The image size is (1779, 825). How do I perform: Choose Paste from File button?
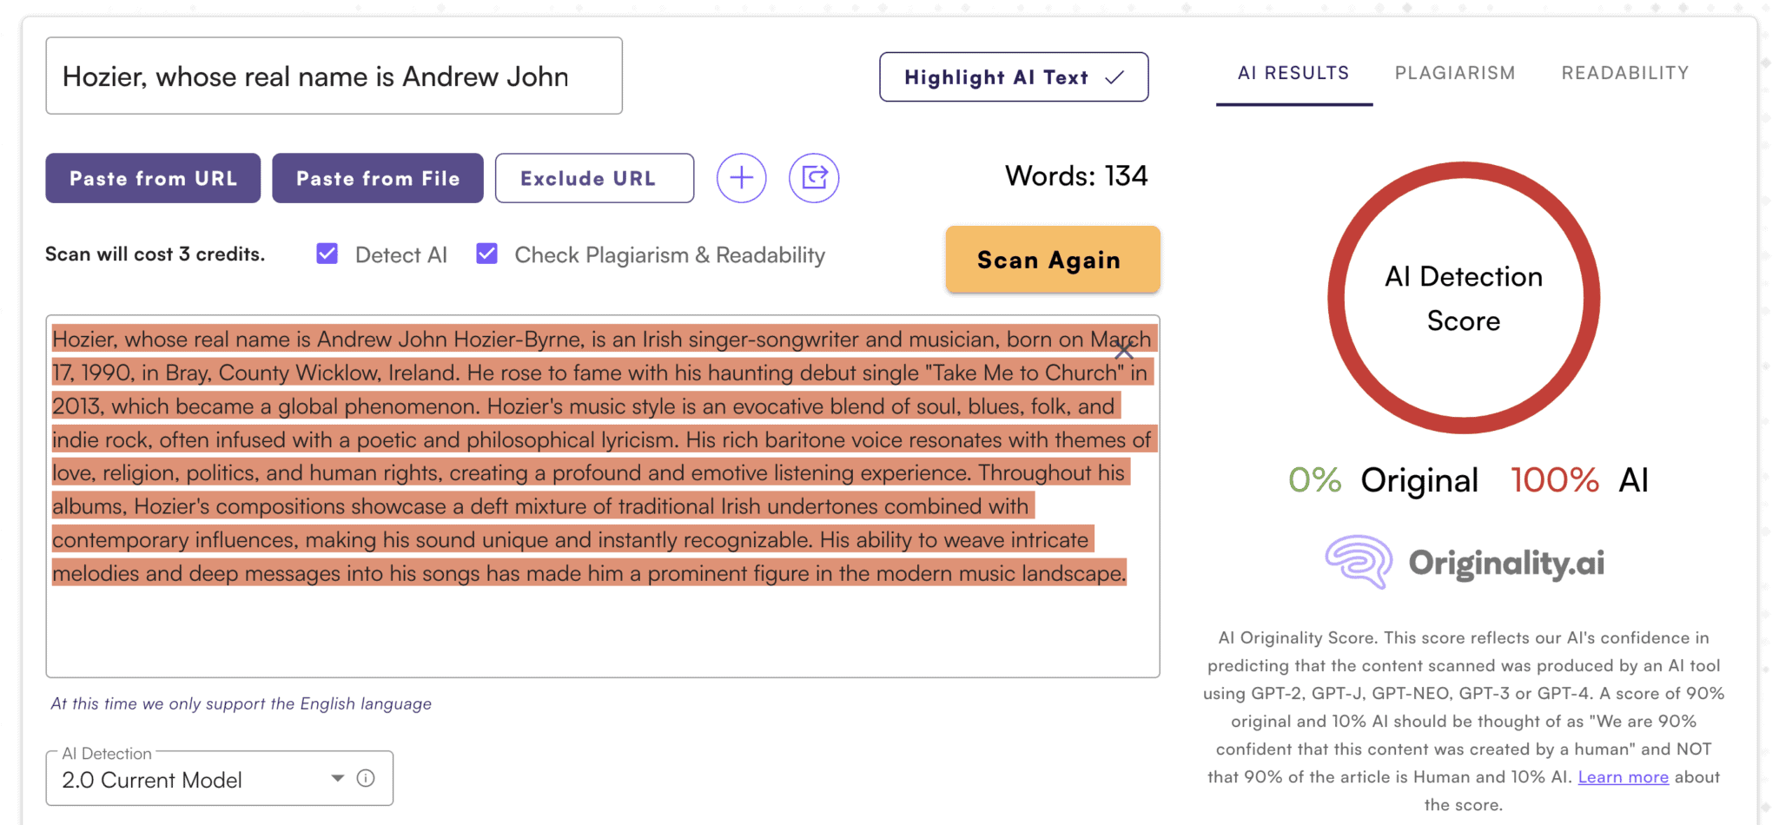click(x=377, y=178)
